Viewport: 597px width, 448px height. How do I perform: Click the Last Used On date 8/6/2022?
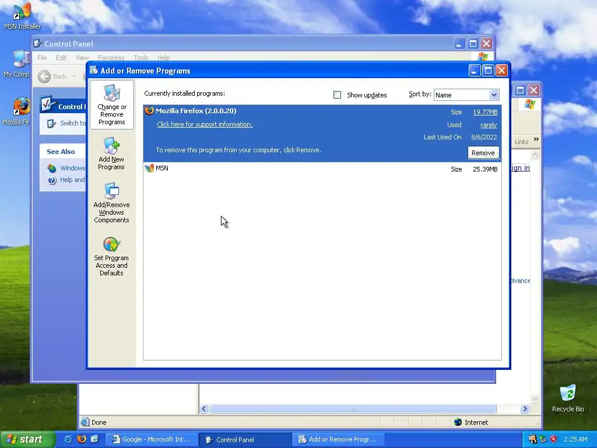pos(484,137)
